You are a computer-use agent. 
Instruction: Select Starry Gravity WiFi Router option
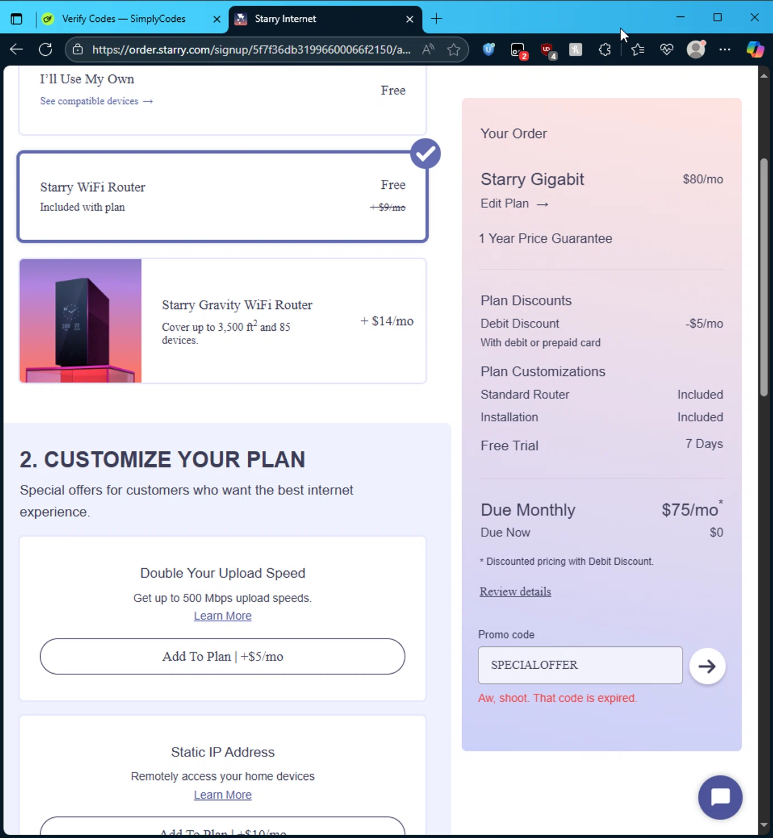222,321
